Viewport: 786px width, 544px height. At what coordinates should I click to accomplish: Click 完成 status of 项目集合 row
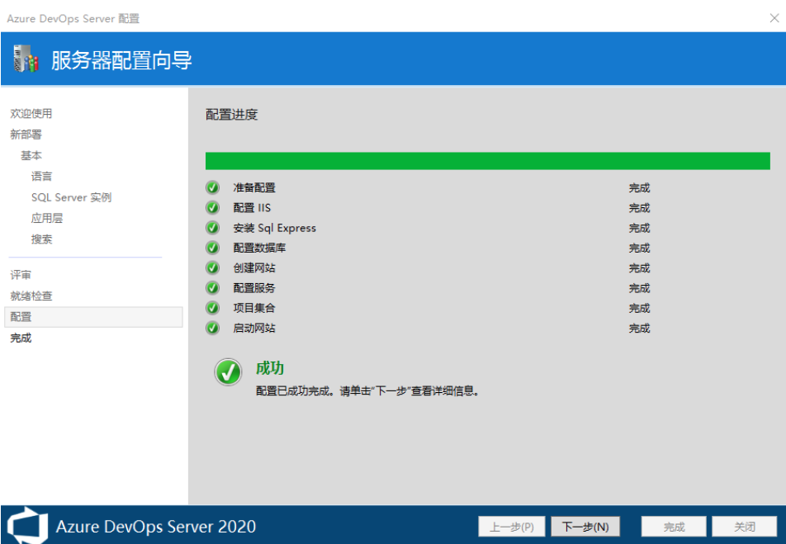[x=639, y=309]
